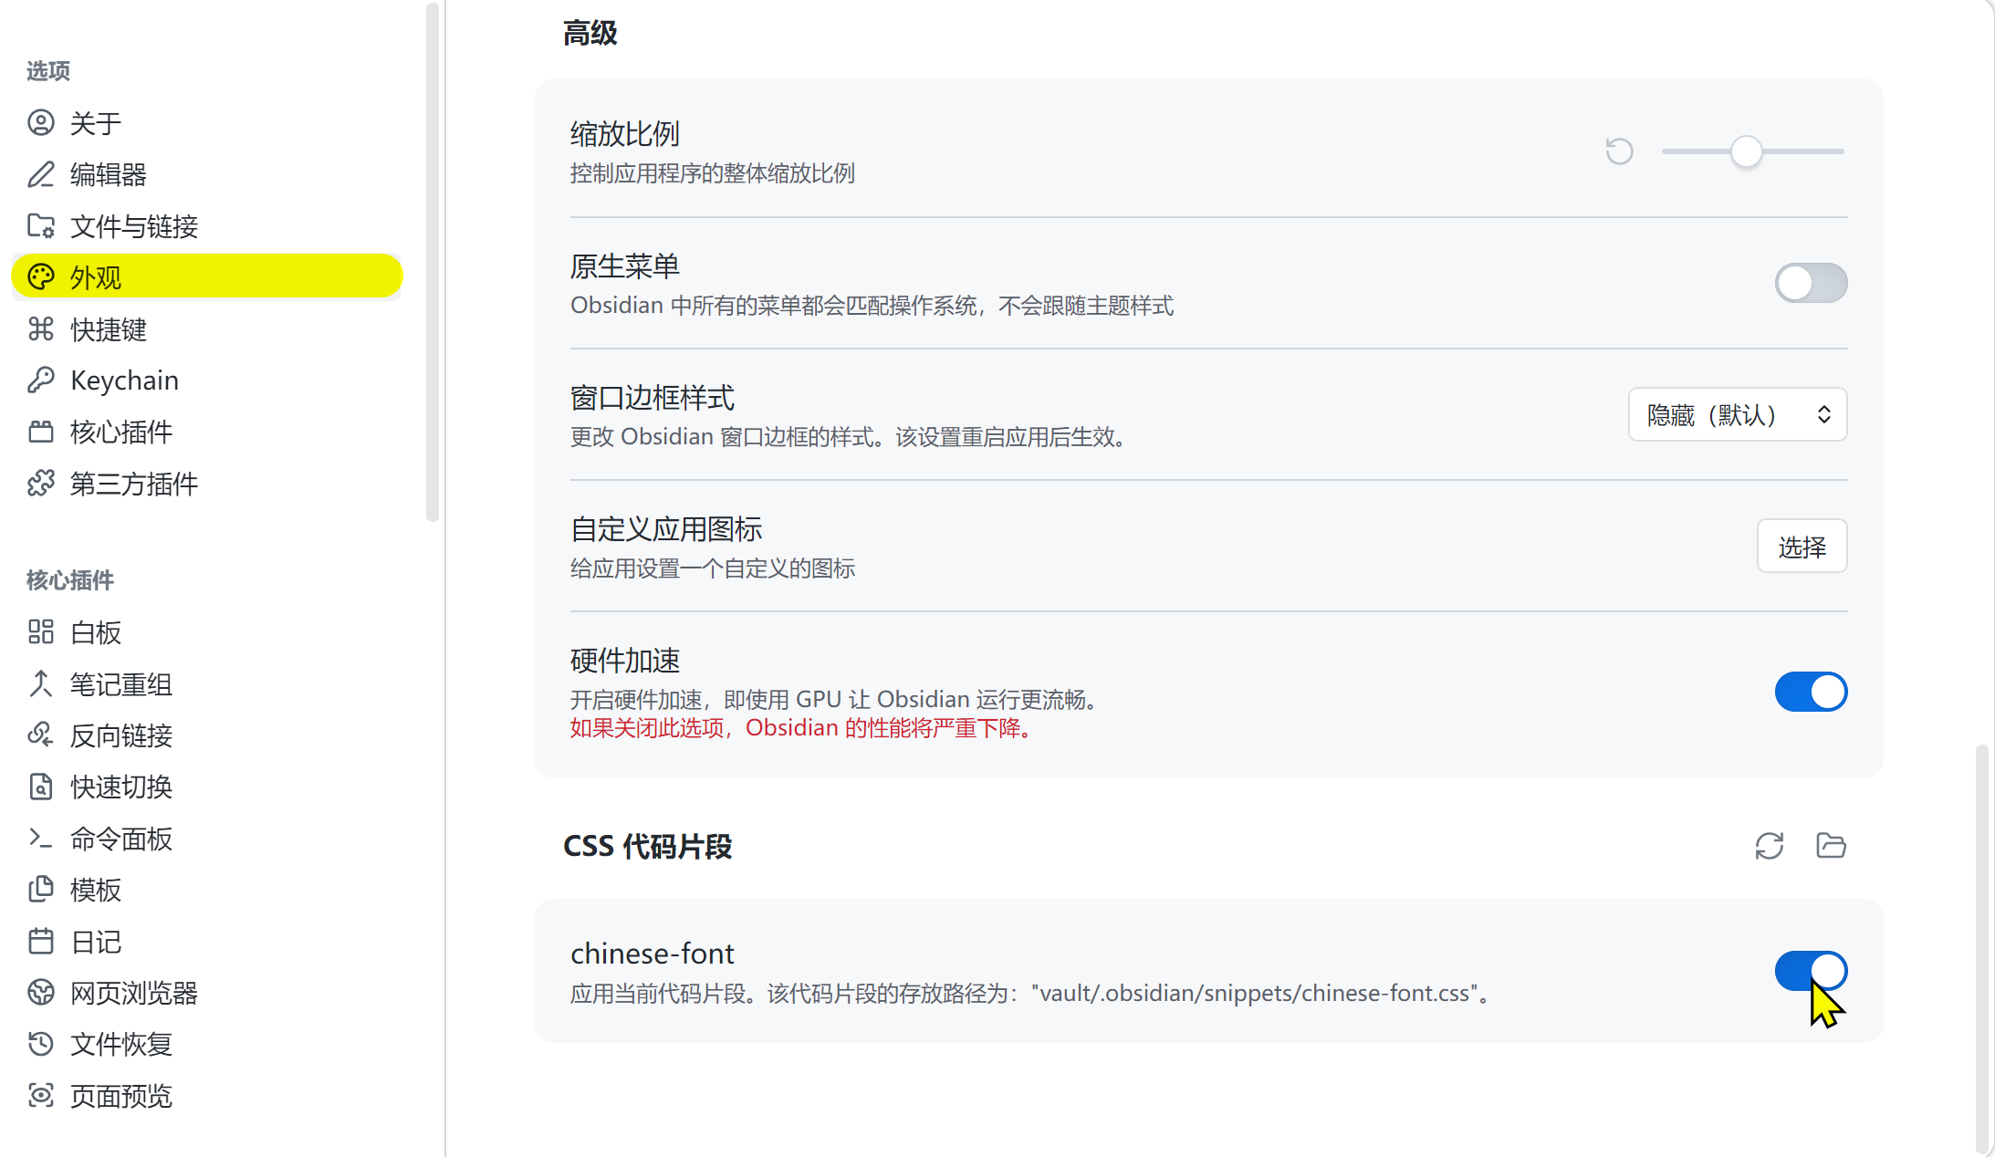Open the Command palette (命令面板) settings

pos(120,839)
